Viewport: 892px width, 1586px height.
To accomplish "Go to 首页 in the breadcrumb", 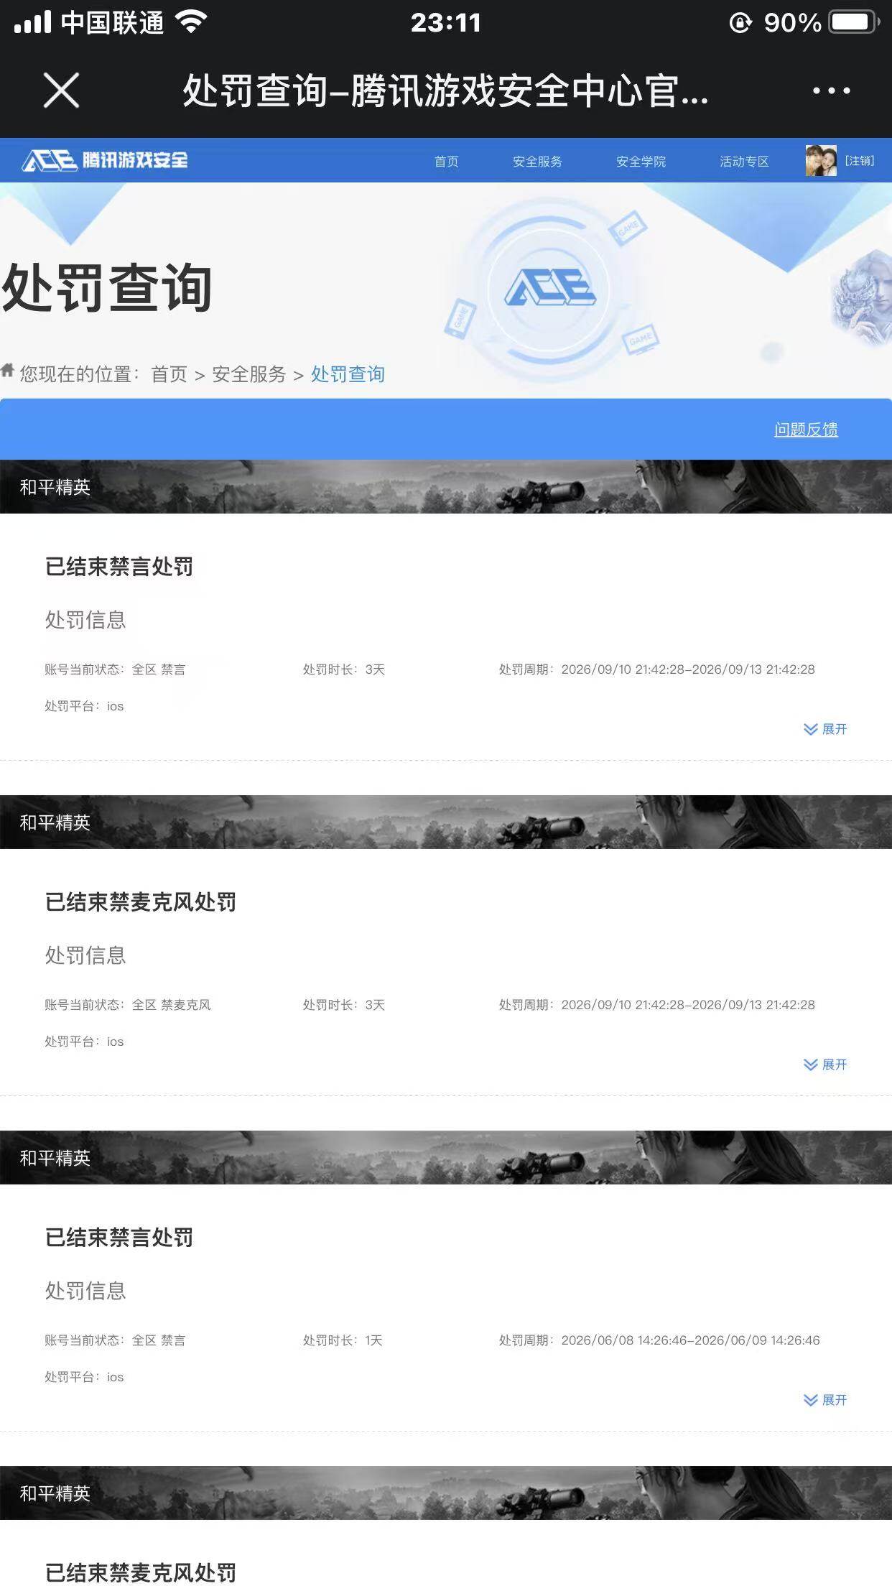I will [x=169, y=374].
